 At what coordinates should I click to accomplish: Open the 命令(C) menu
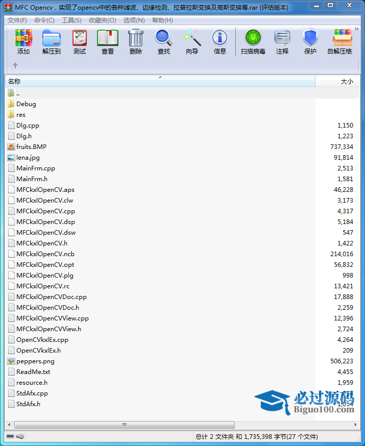click(x=44, y=20)
